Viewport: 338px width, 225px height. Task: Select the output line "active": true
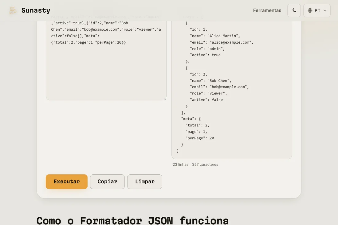205,55
